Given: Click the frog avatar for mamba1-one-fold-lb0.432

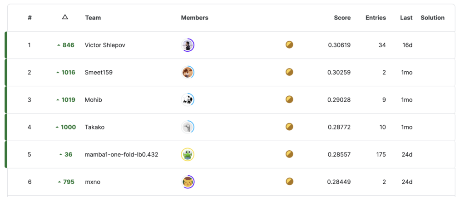Looking at the screenshot, I should pos(188,154).
